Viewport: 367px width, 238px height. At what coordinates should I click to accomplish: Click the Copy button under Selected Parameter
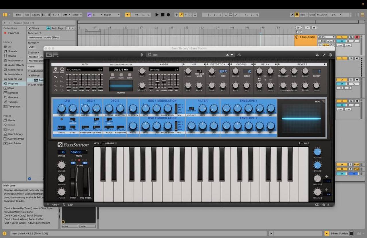click(112, 75)
